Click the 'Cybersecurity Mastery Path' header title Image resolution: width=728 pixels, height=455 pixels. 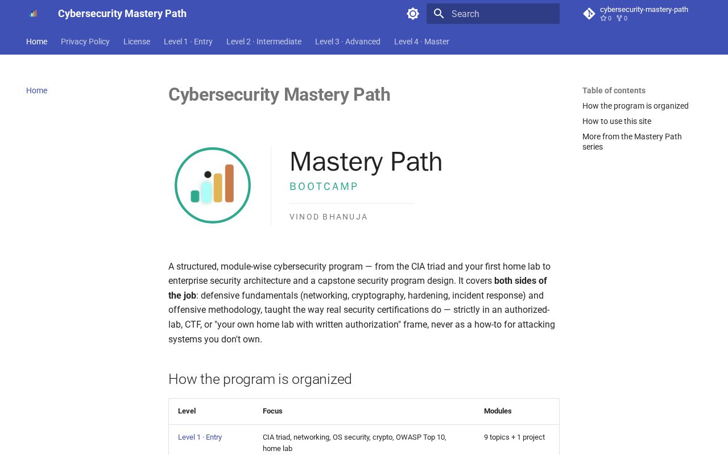pyautogui.click(x=122, y=14)
